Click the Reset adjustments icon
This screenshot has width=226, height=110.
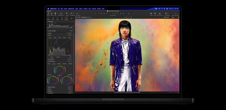67,13
